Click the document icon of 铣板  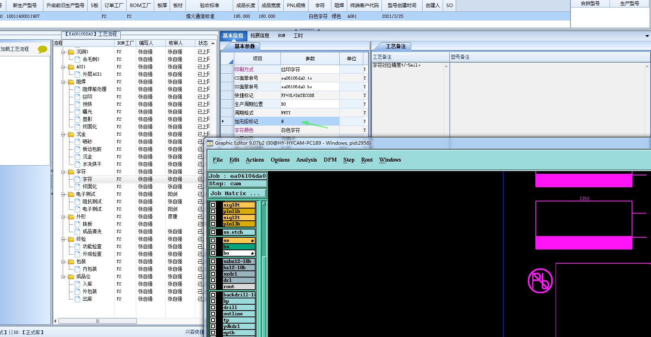point(77,224)
